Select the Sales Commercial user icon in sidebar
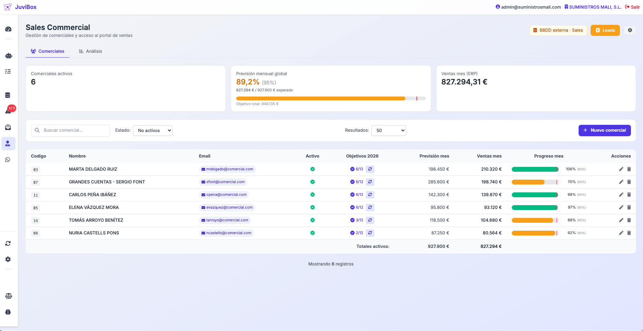Viewport: 643px width, 331px height. click(8, 143)
